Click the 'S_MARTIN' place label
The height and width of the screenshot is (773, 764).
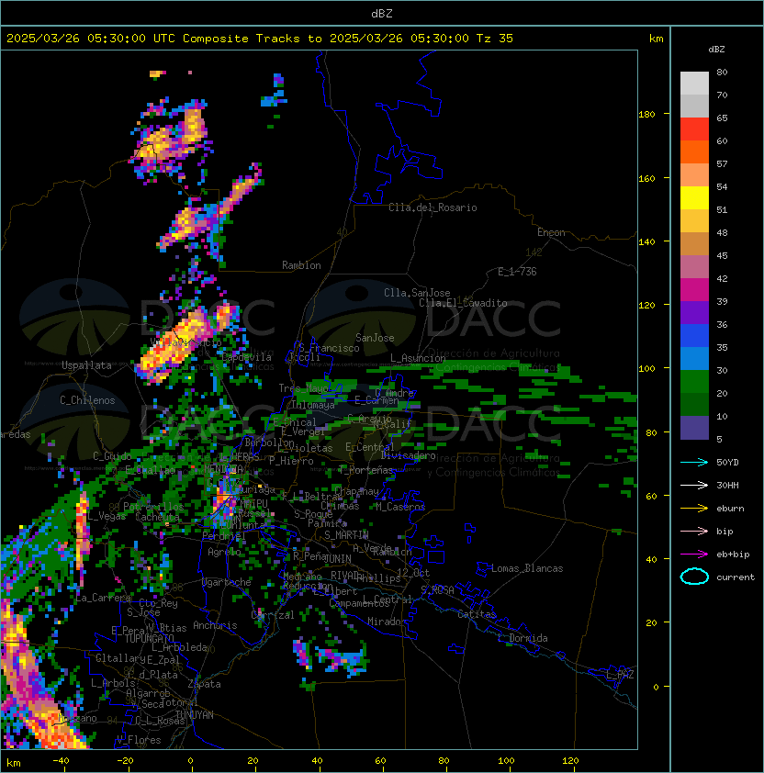click(x=346, y=535)
